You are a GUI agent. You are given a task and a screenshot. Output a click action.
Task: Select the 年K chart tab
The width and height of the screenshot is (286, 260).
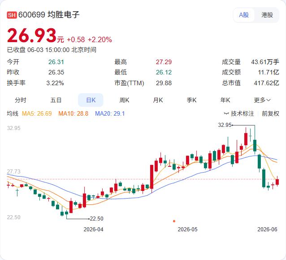[225, 100]
